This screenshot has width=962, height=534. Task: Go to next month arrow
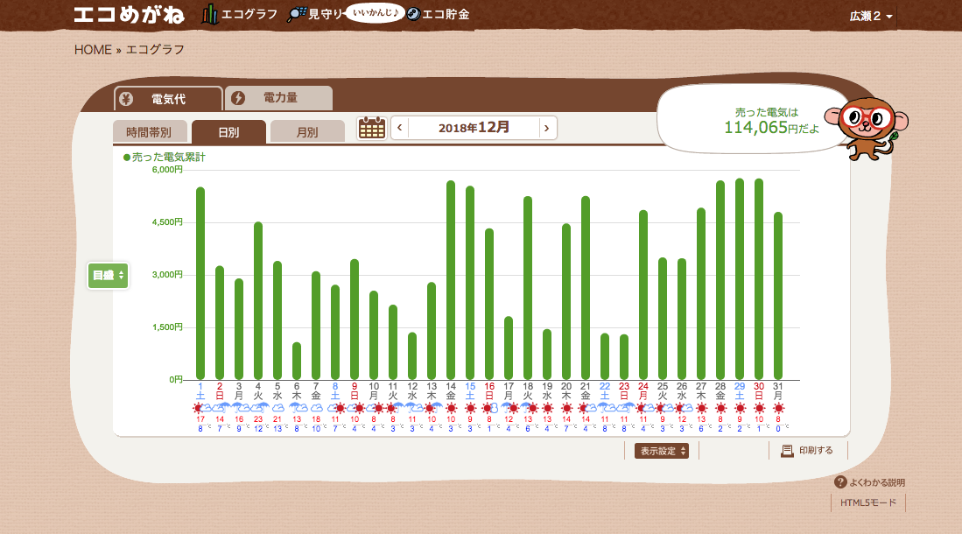tap(547, 128)
